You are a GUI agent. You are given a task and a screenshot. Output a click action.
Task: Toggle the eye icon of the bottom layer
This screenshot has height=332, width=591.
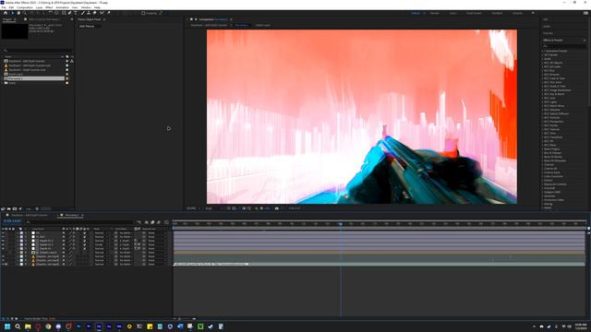tap(3, 265)
